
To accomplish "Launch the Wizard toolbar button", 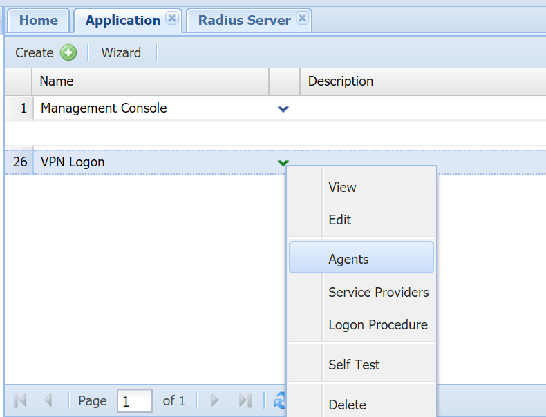I will pos(121,53).
